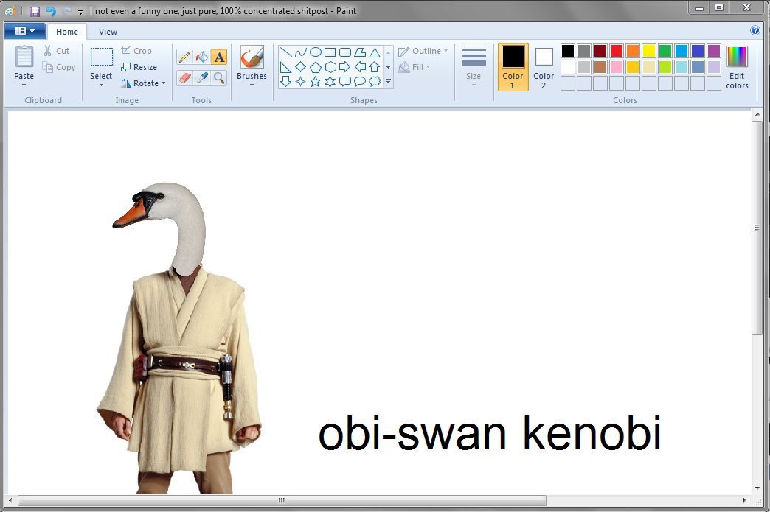Select the Text tool

pos(219,57)
